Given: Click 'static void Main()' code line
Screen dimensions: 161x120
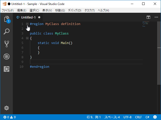Looking at the screenshot, I should click(55, 43).
